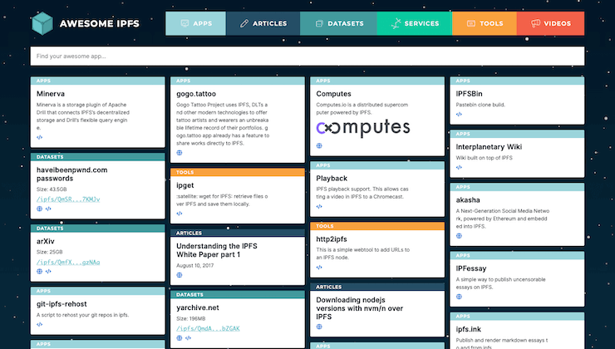615x349 pixels.
Task: Open the Computes website globe icon
Action: tap(320, 146)
